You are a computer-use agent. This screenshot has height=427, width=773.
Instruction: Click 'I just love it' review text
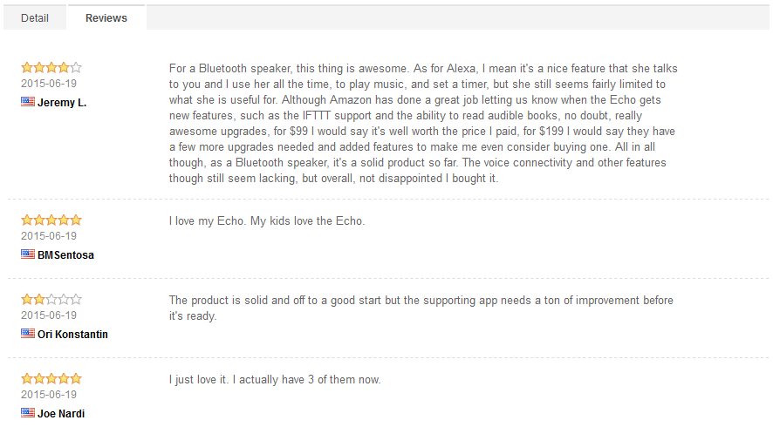pos(275,380)
